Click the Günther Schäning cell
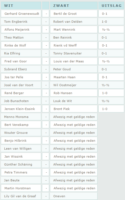 pos(21,164)
